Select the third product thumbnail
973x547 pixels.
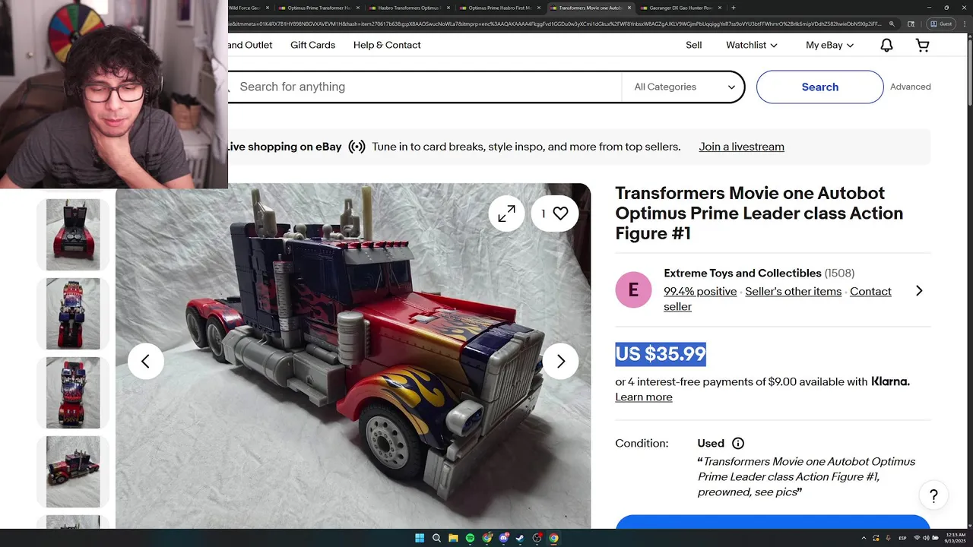point(73,393)
